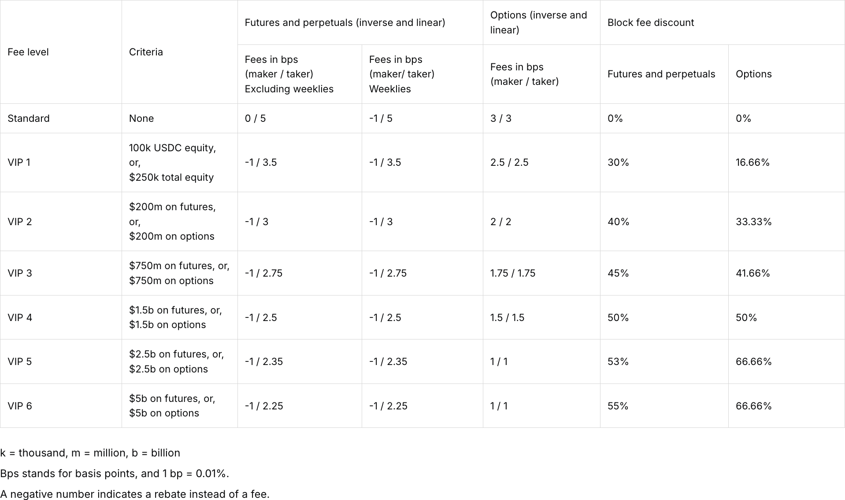Click the "Criteria" column header
Screen dimensions: 845x500
tap(146, 52)
